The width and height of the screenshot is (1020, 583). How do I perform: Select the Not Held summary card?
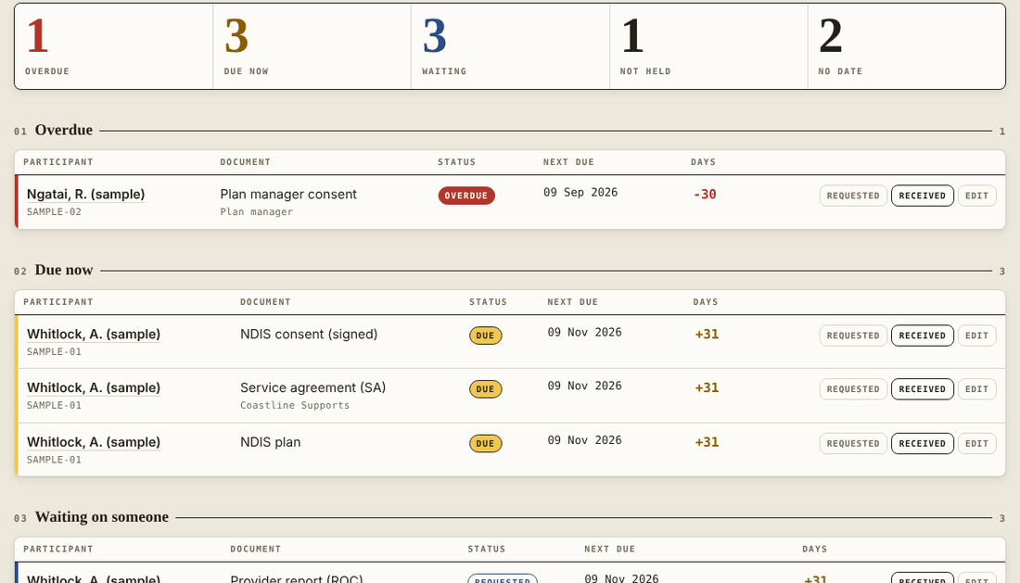(709, 46)
